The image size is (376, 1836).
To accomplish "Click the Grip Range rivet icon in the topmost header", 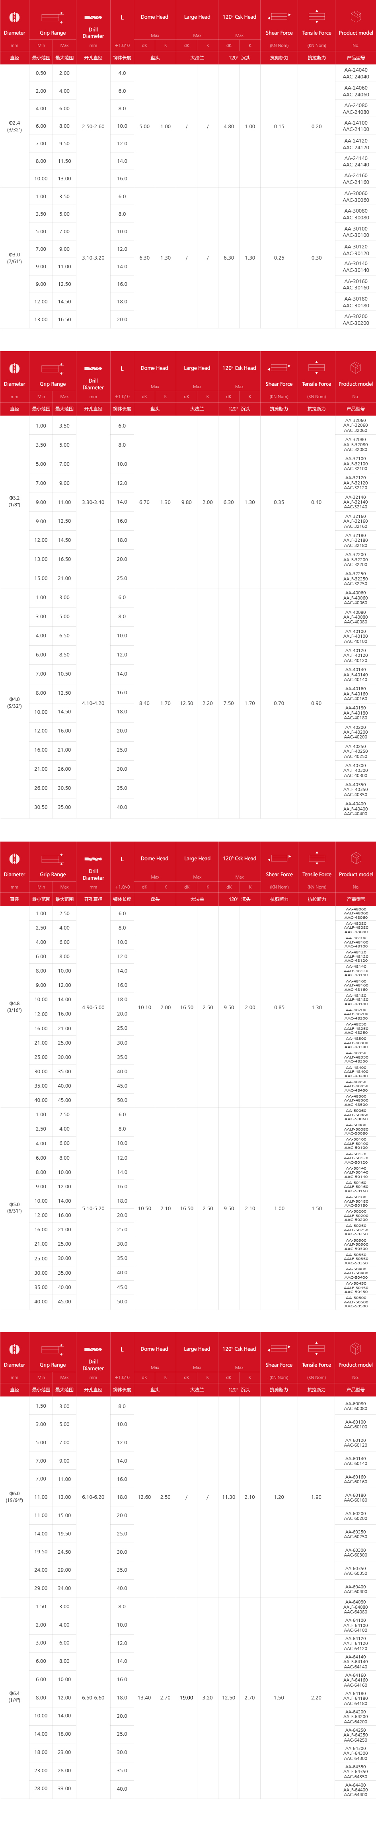I will (x=52, y=17).
